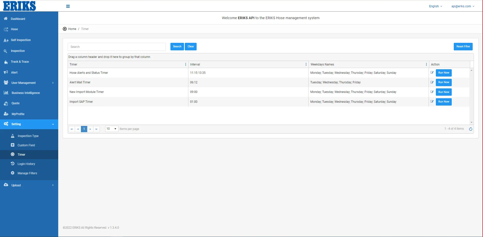Refresh the timer grid
The height and width of the screenshot is (237, 483).
point(471,129)
